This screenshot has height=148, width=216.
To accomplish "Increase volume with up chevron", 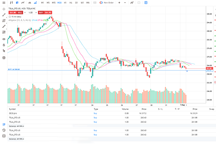I will click(x=36, y=13).
